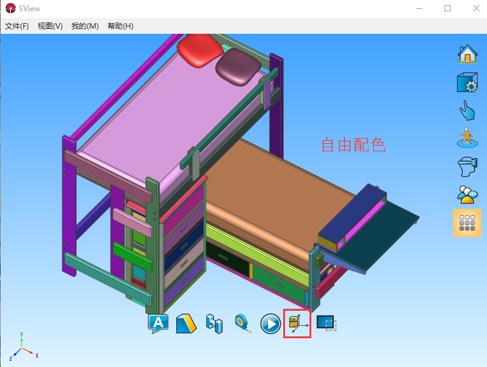This screenshot has width=487, height=367.
Task: Enable the VR headset view mode
Action: (467, 167)
